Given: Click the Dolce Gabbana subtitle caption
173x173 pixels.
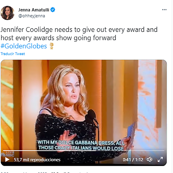Looking at the screenshot, I should (81, 145).
